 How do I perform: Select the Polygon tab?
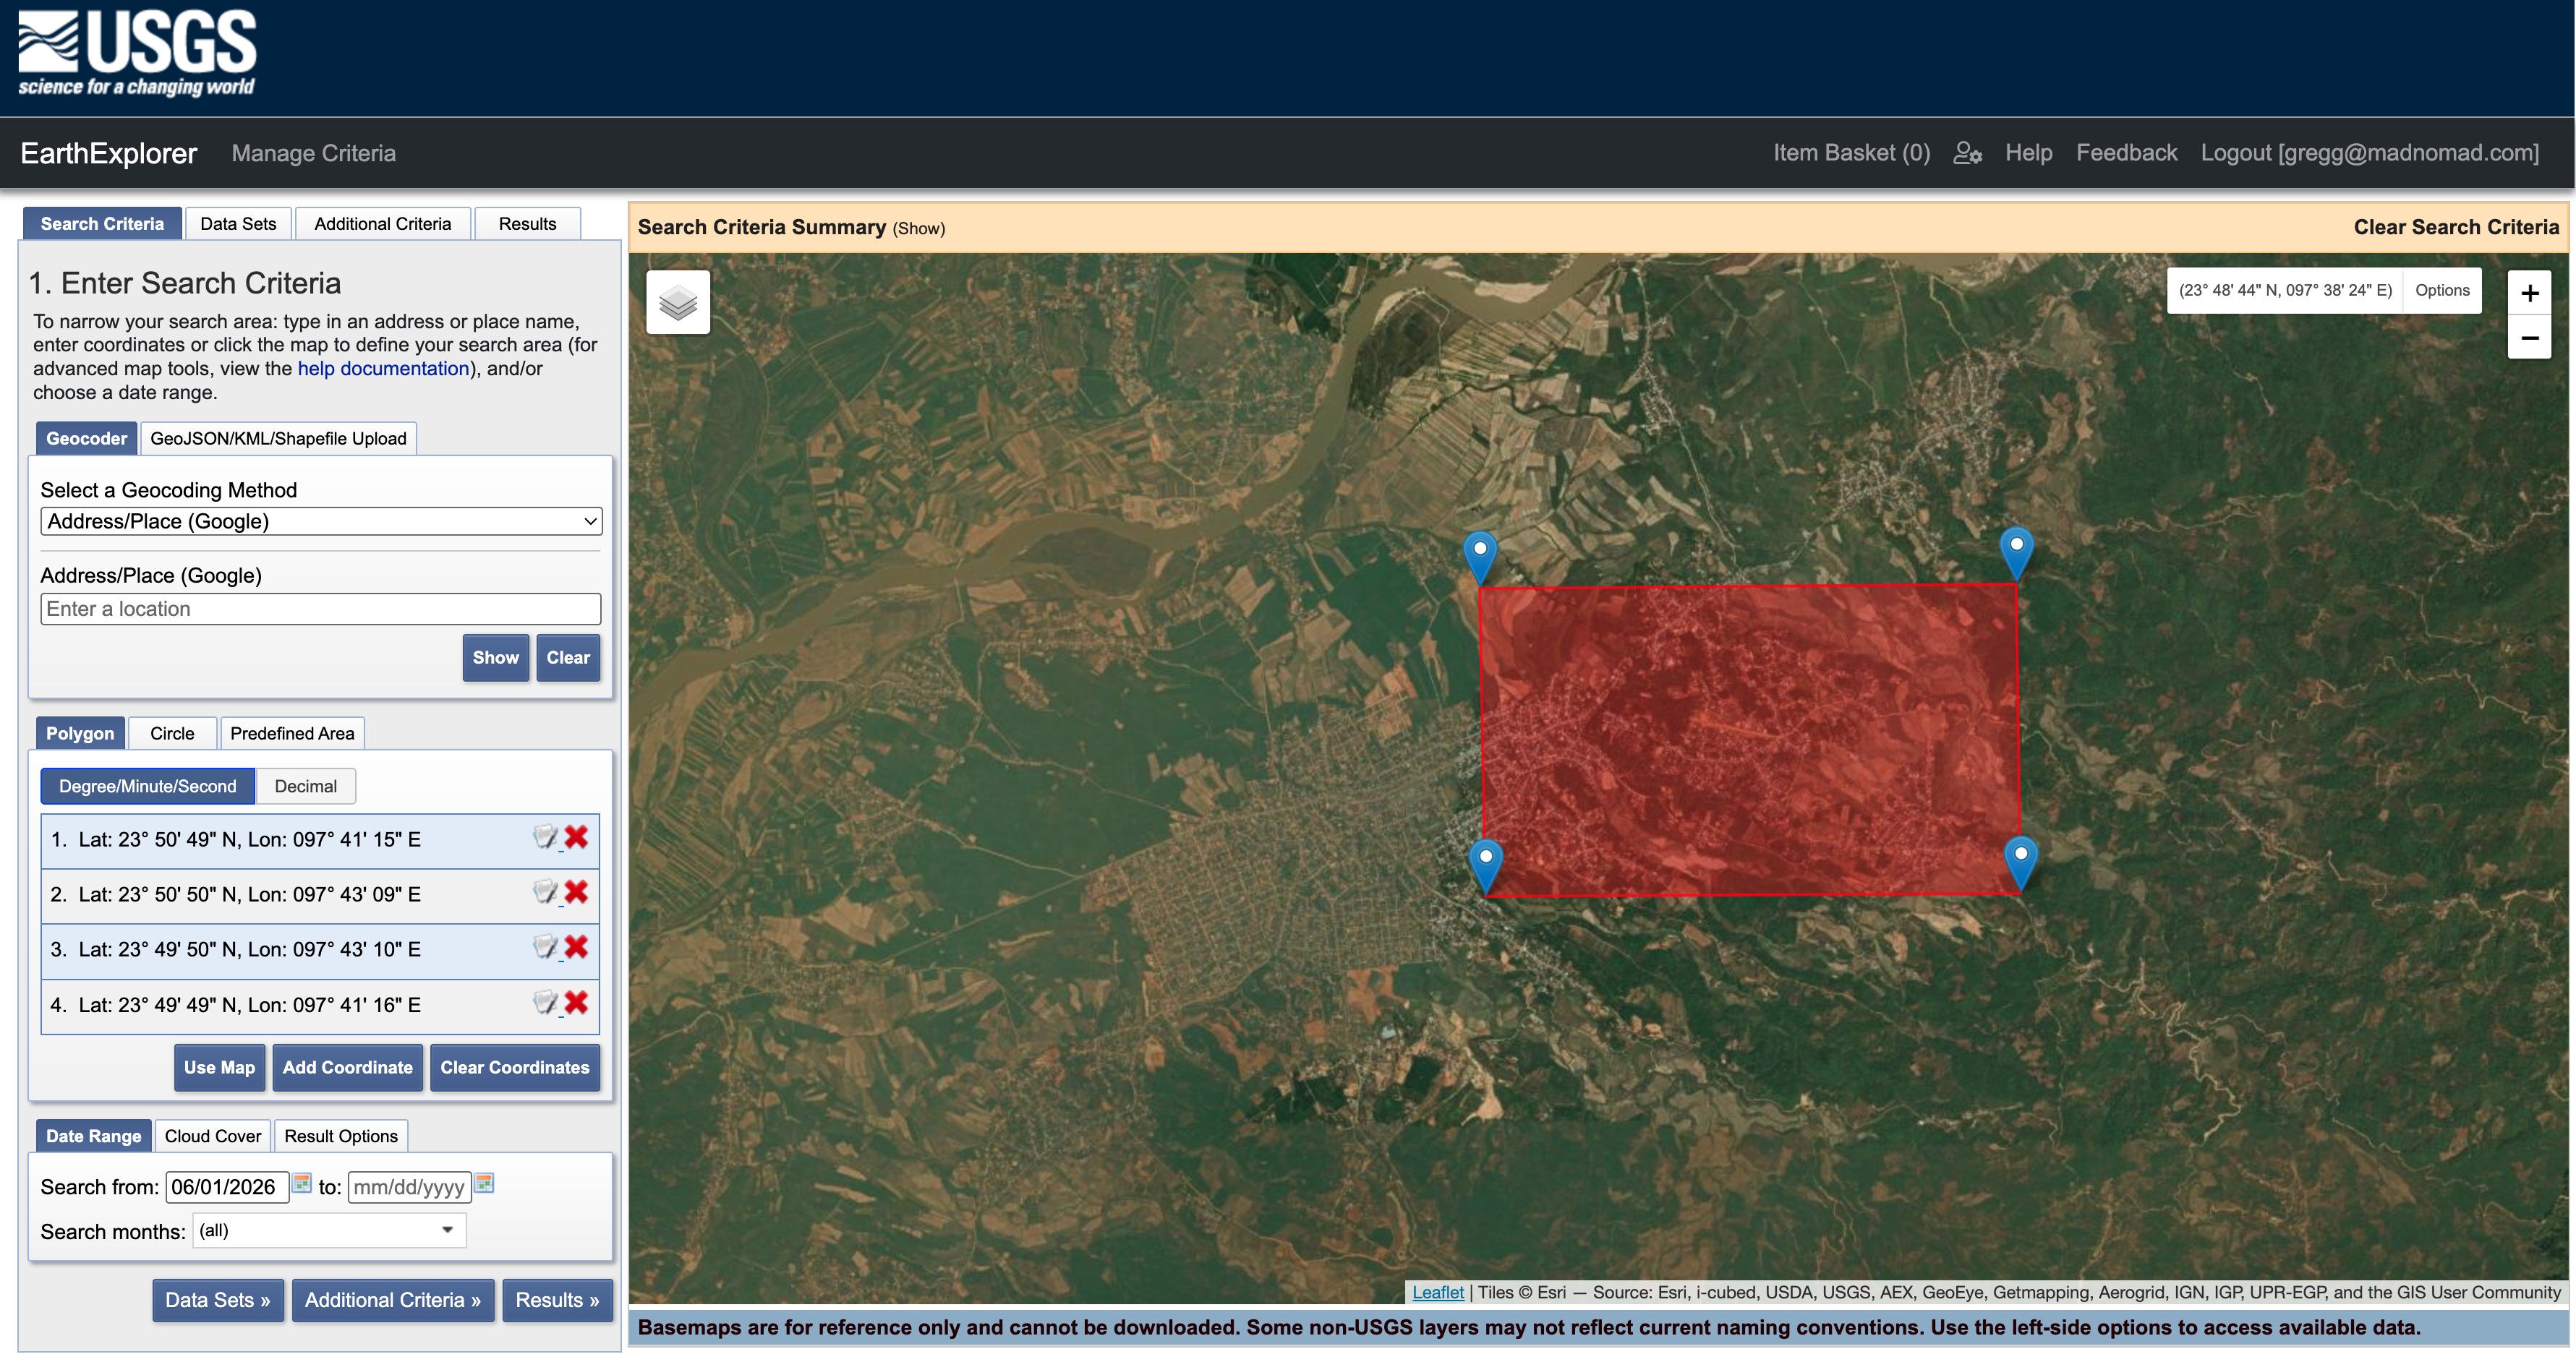[80, 734]
